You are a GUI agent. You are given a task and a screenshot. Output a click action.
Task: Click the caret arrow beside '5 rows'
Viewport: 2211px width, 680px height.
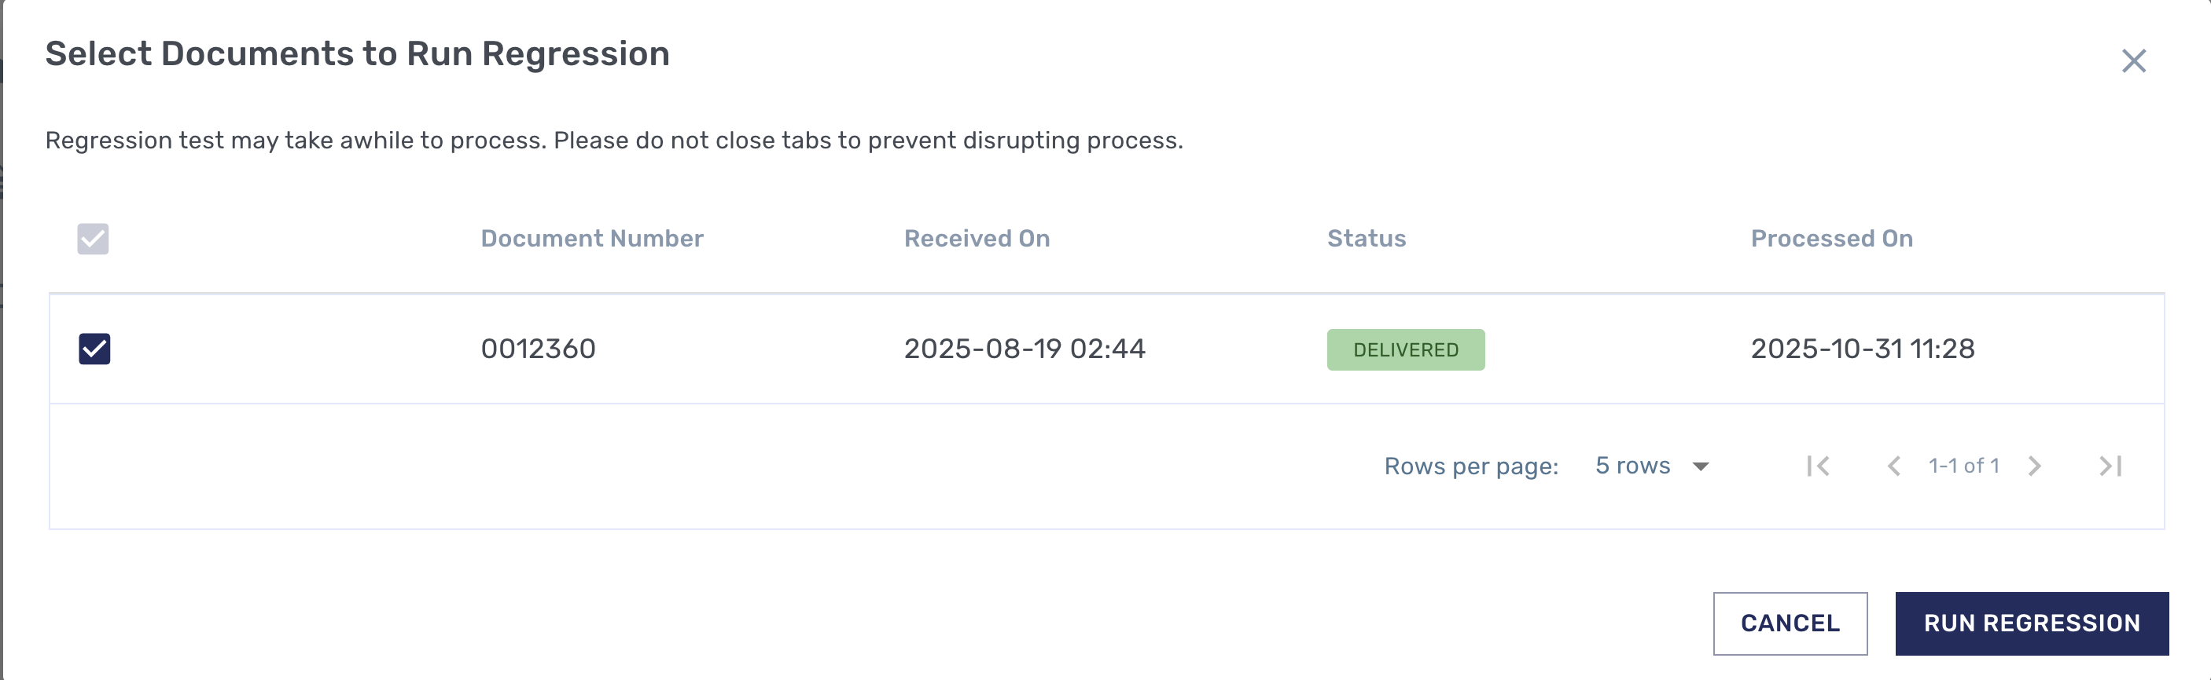click(1700, 466)
